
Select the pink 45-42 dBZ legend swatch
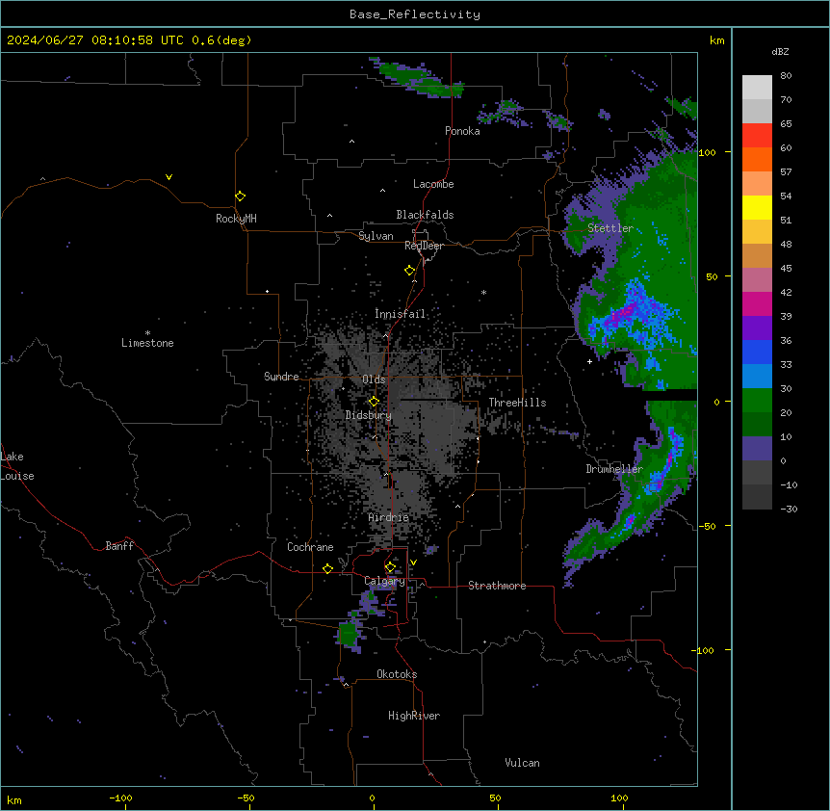click(x=757, y=280)
